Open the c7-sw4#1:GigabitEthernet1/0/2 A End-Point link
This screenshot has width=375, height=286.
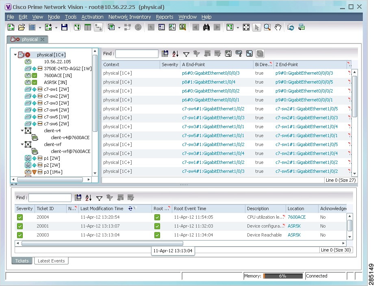(x=213, y=109)
